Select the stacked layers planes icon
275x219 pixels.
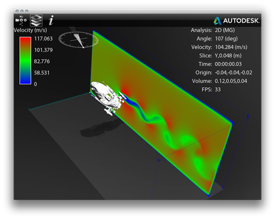(36, 20)
